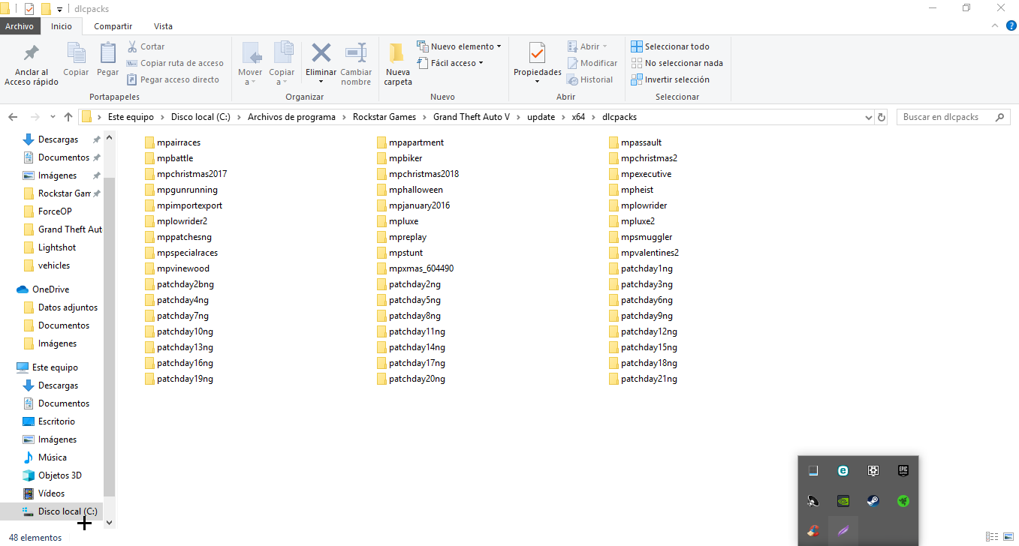Click the Historial ribbon button
Image resolution: width=1019 pixels, height=546 pixels.
coord(590,79)
